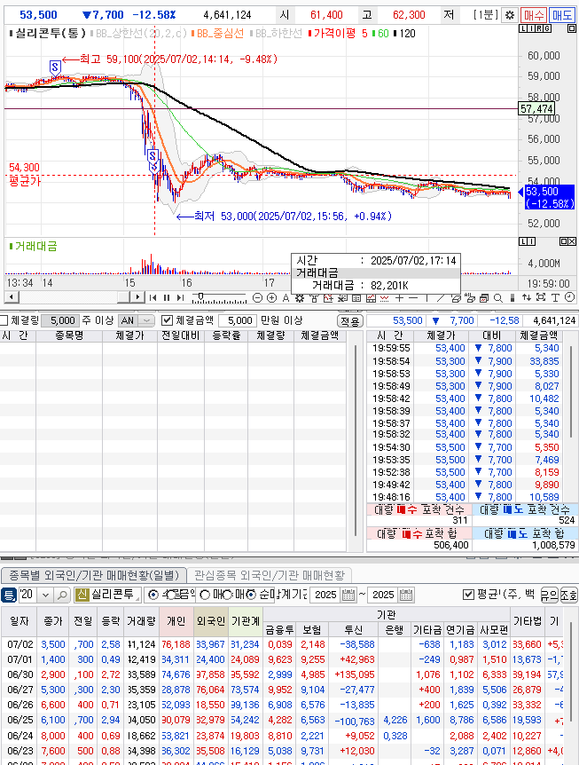Adjust chart bar-count slider

[200, 296]
